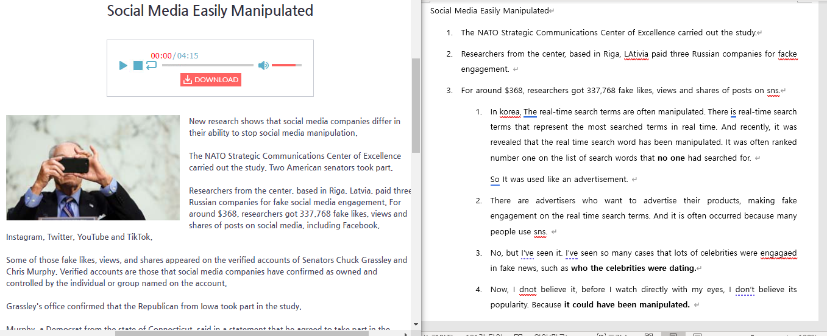Click bold 'it could have been manipulated.'
The height and width of the screenshot is (336, 827).
626,304
